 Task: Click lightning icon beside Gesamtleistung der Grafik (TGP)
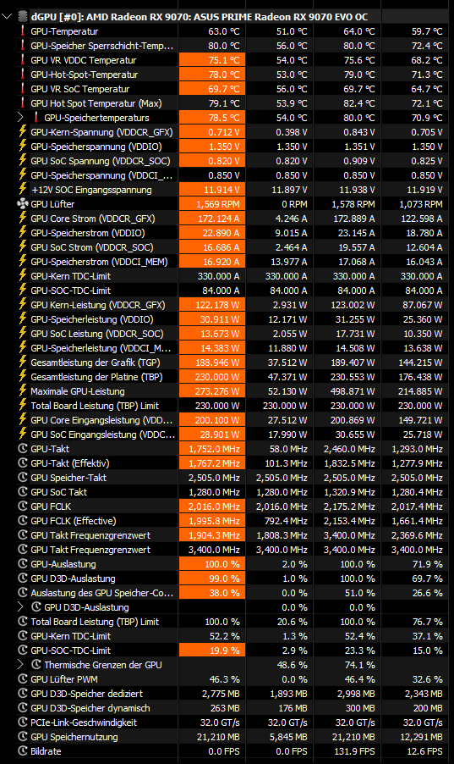coord(22,362)
